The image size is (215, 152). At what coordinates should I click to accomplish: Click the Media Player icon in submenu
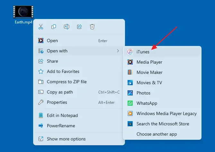click(x=130, y=62)
